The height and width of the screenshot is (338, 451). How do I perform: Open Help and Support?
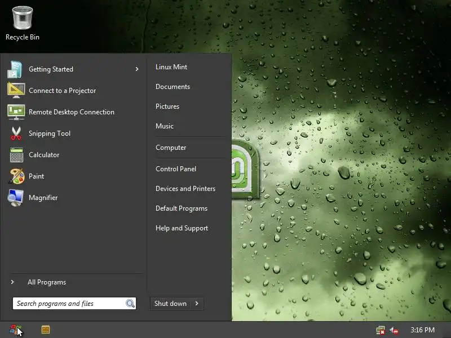(182, 228)
